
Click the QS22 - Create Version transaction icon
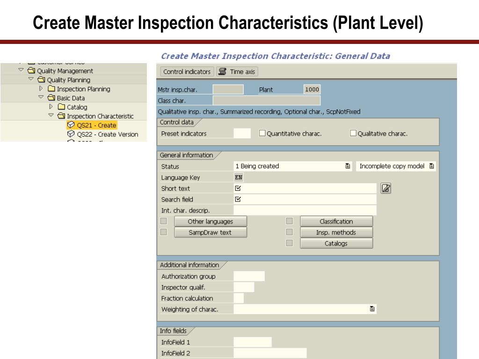[x=71, y=134]
